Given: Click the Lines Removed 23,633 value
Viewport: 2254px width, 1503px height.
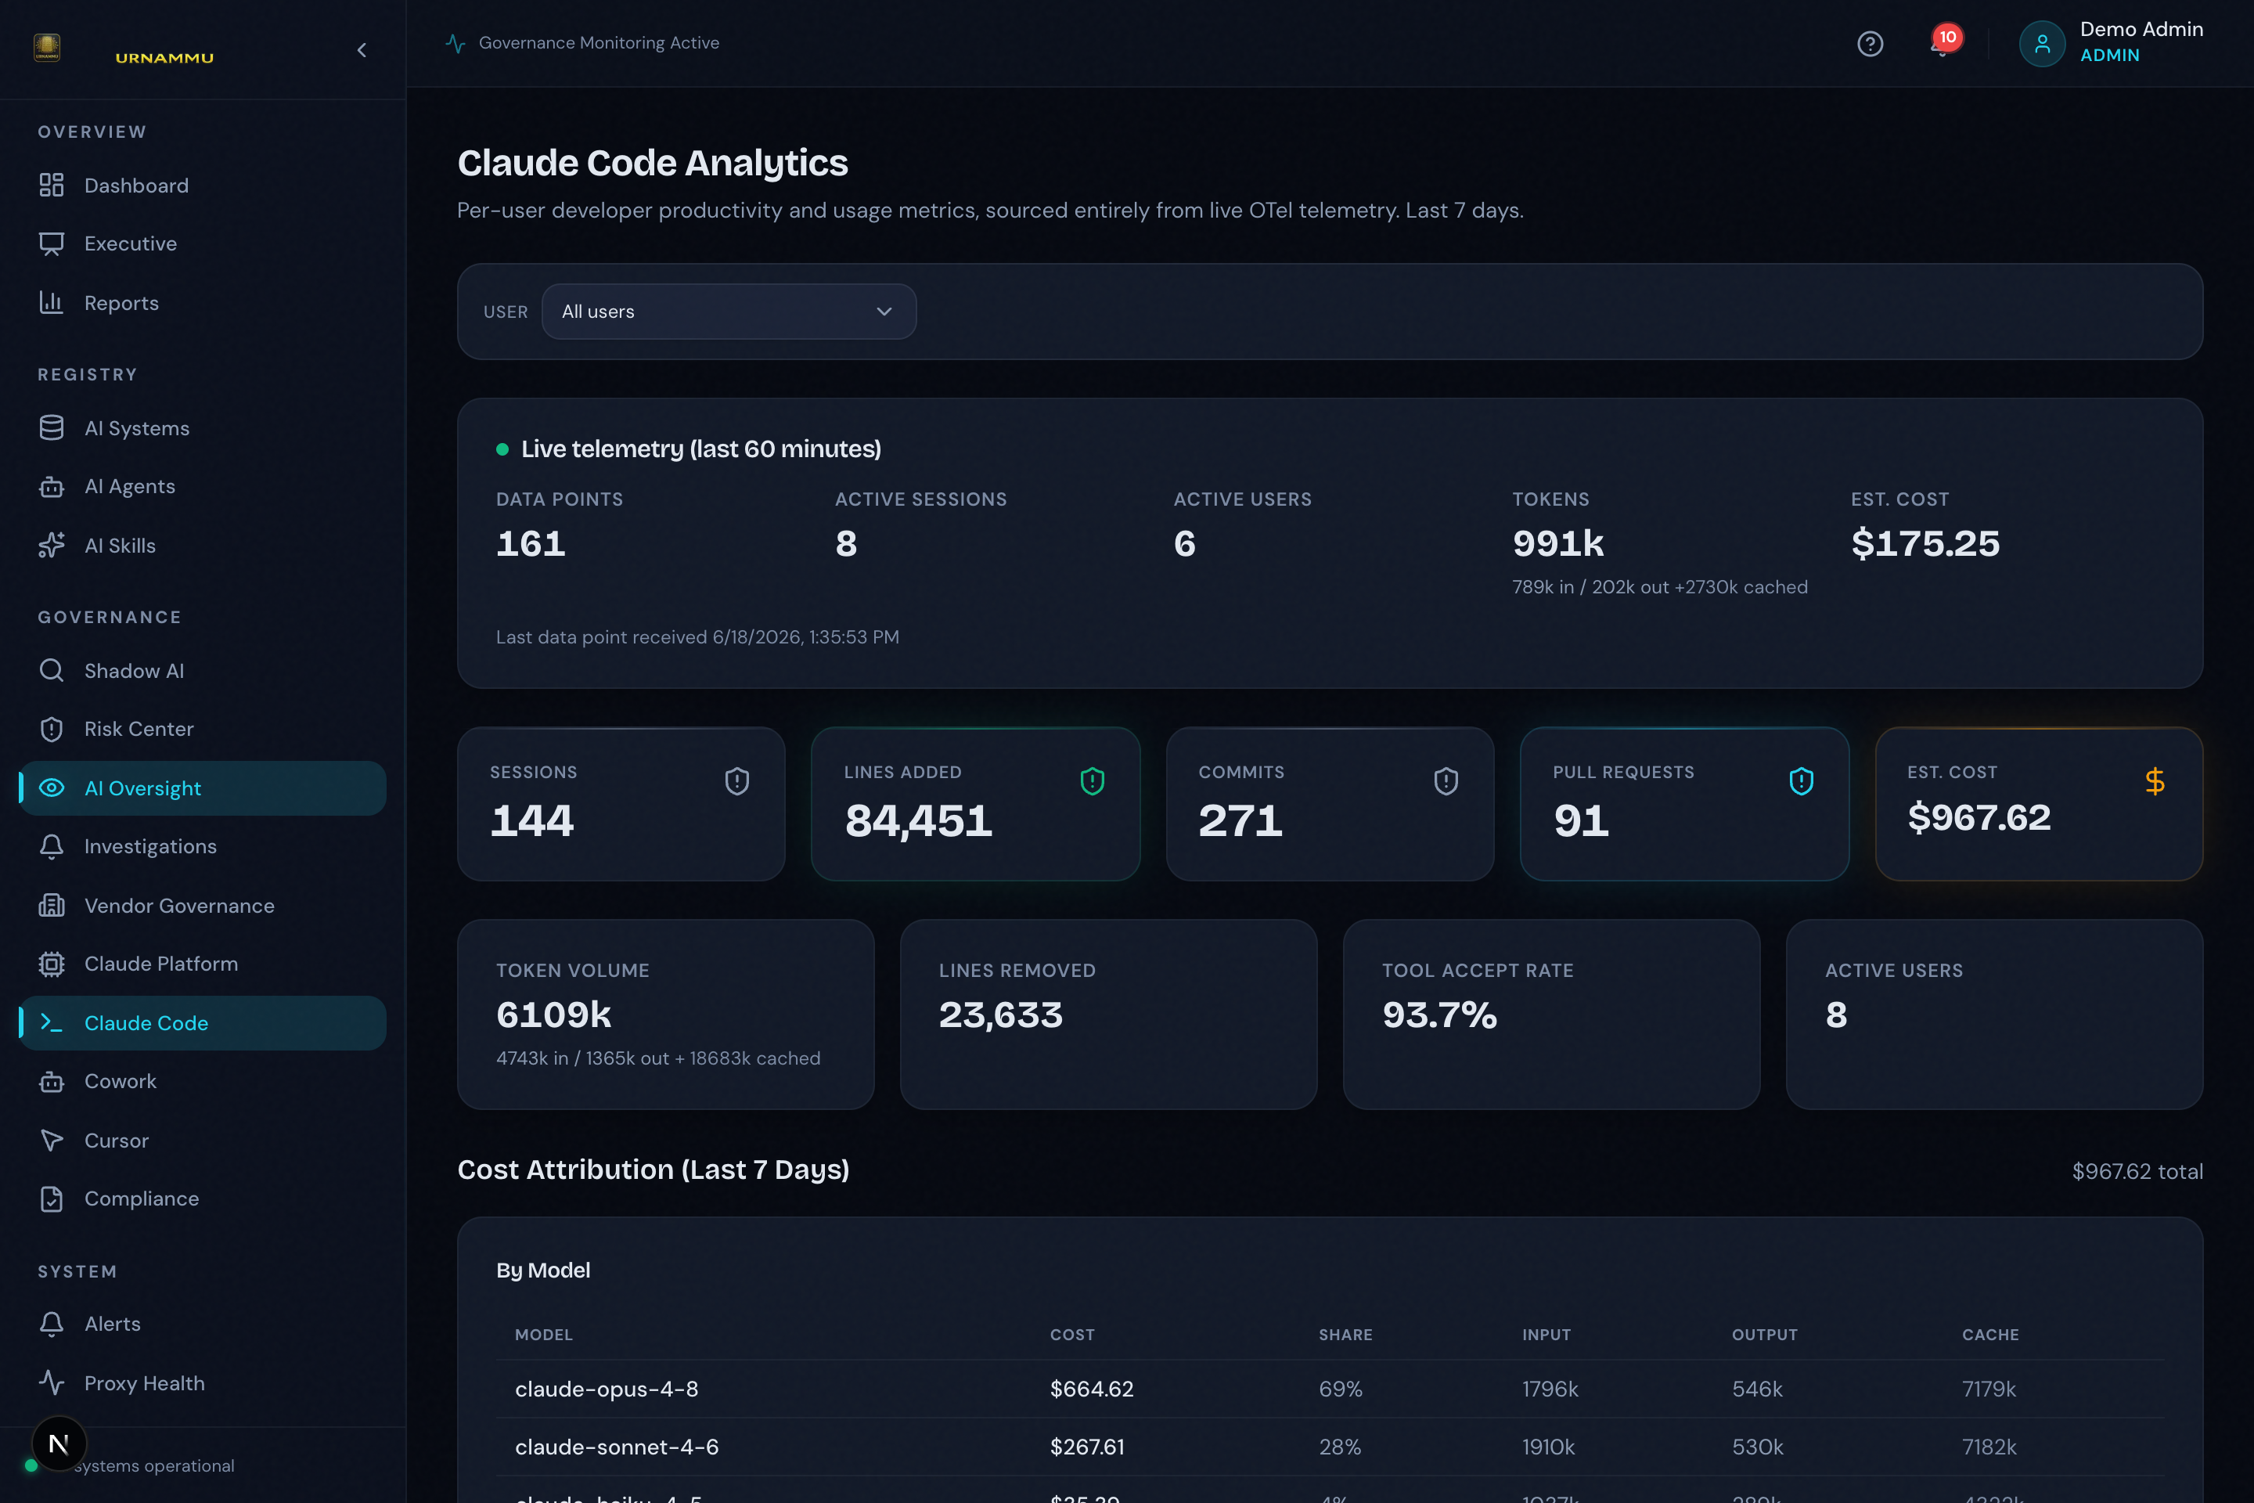Looking at the screenshot, I should pyautogui.click(x=1000, y=1015).
